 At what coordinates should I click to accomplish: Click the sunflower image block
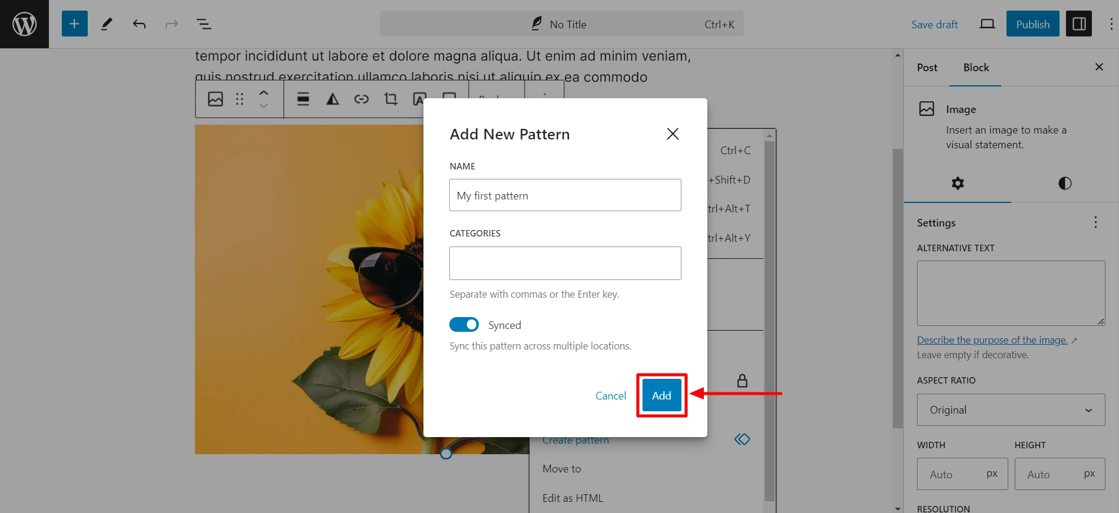pyautogui.click(x=309, y=289)
